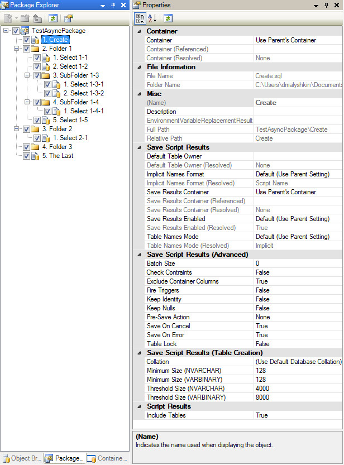Viewport: 344px width, 465px height.
Task: Toggle checkbox for 1. Select 1-1
Action: [x=37, y=57]
